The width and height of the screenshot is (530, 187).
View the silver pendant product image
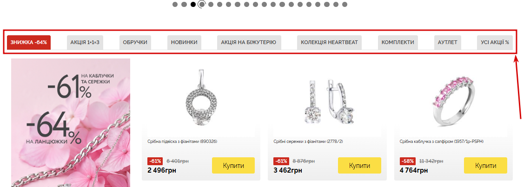201,97
